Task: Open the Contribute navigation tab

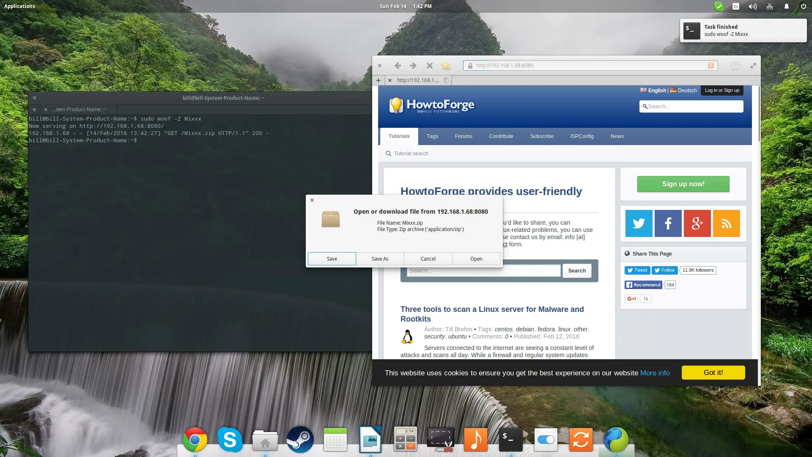Action: click(x=501, y=136)
